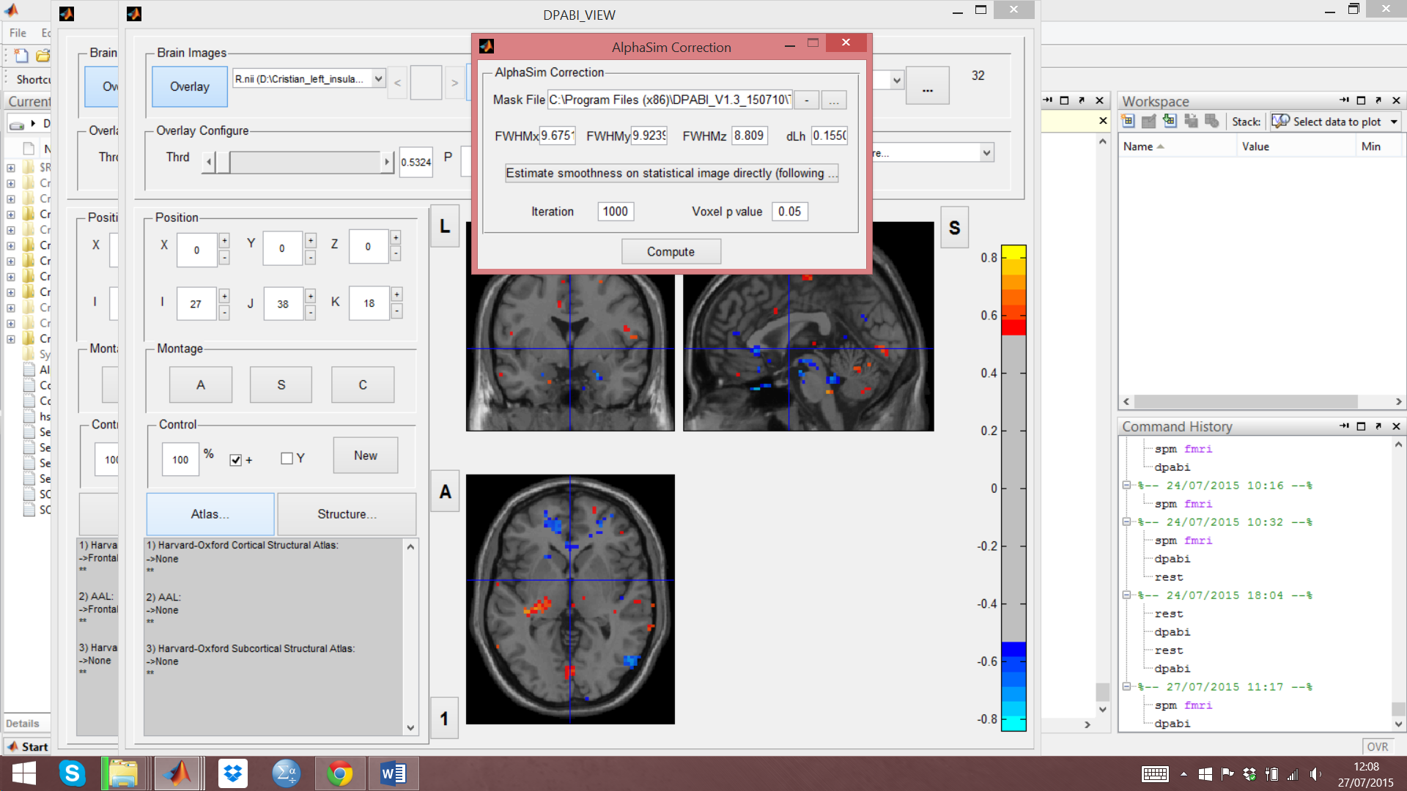
Task: Toggle the Y checkbox in Control
Action: pos(287,458)
